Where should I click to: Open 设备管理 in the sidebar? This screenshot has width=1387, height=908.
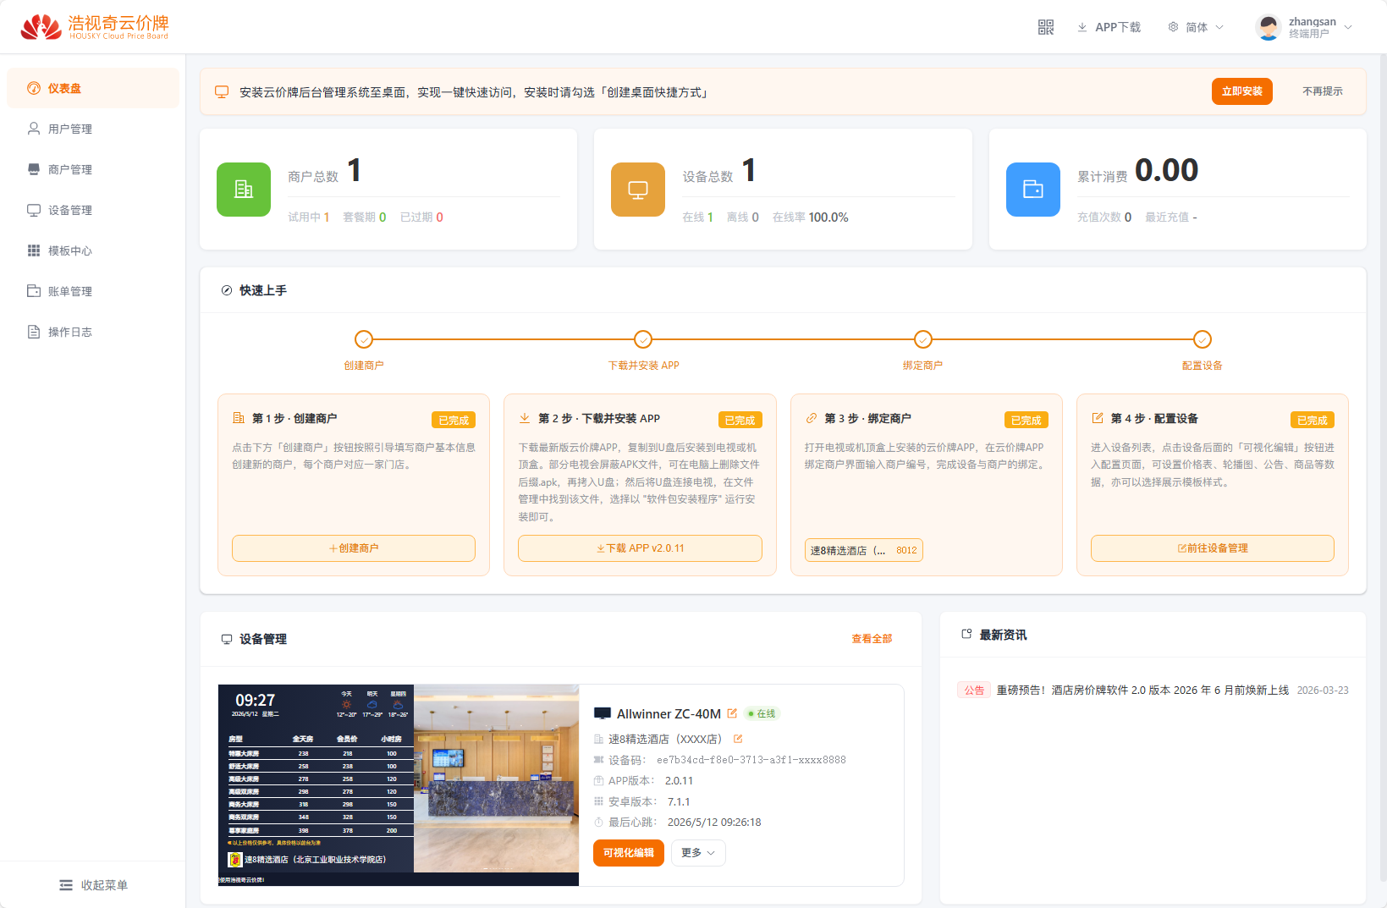pos(93,210)
